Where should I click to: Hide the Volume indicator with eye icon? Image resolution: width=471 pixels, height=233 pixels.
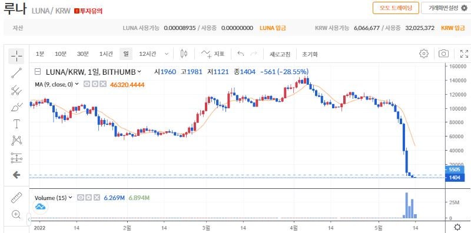(x=80, y=198)
